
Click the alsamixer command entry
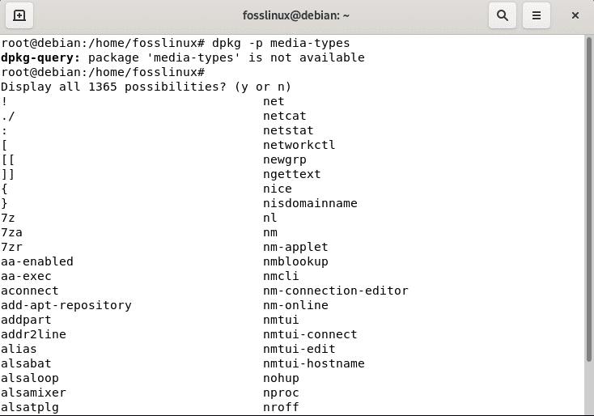33,393
